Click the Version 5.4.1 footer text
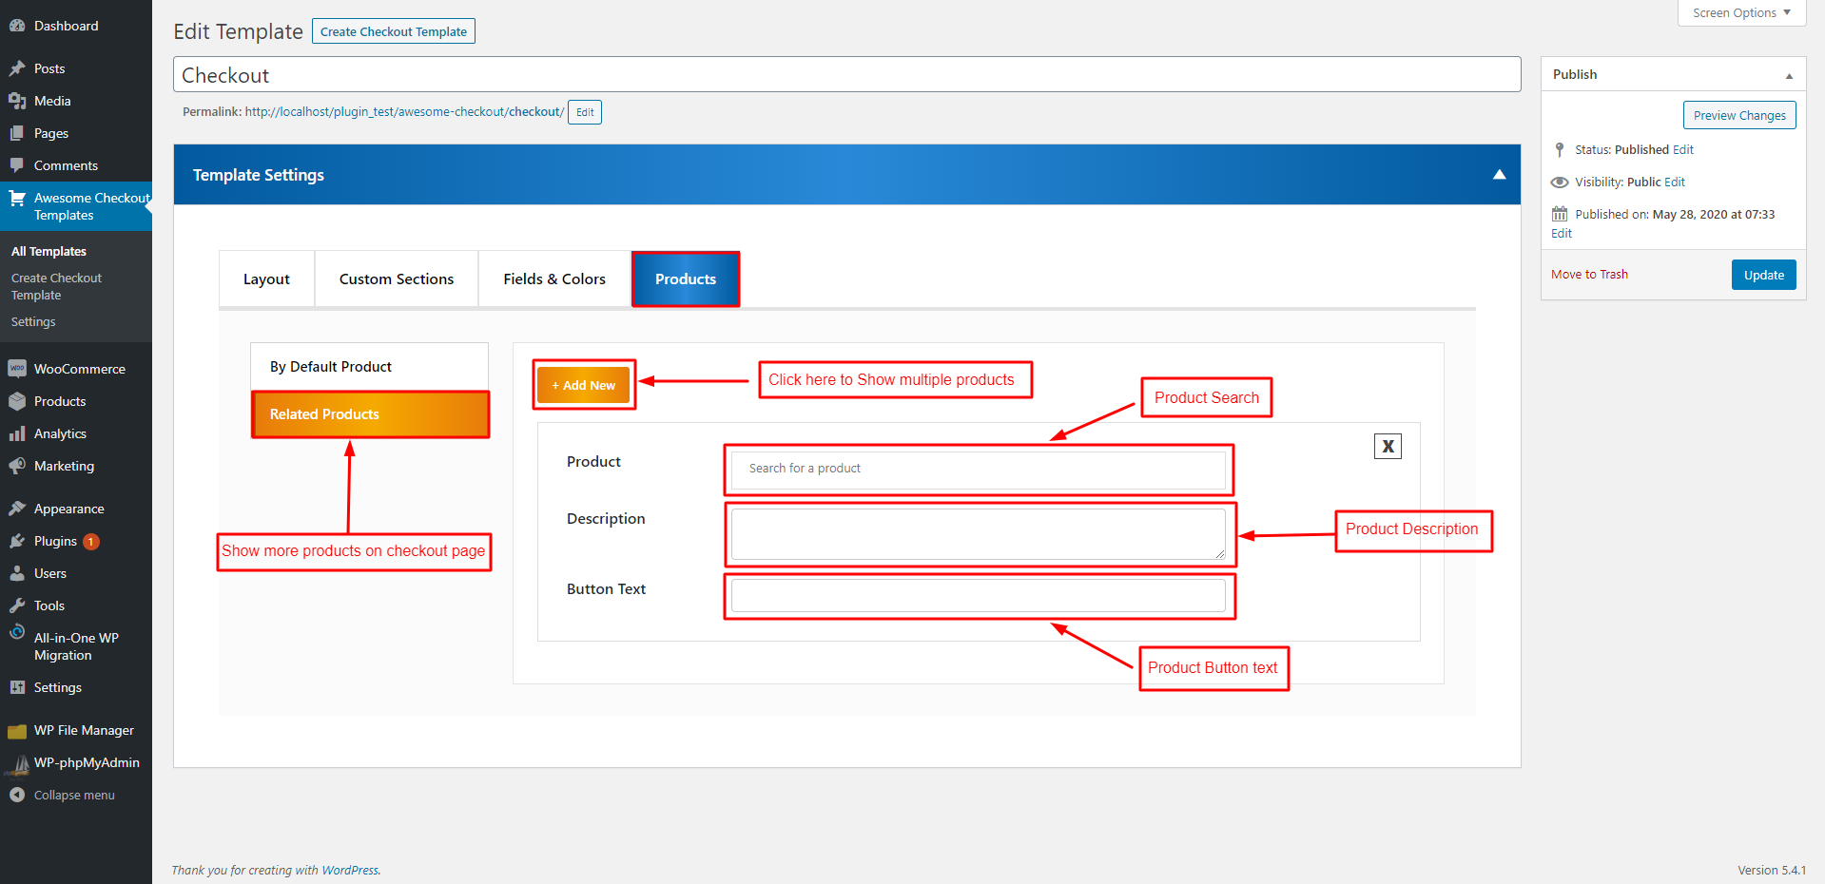Viewport: 1825px width, 884px height. pos(1772,870)
